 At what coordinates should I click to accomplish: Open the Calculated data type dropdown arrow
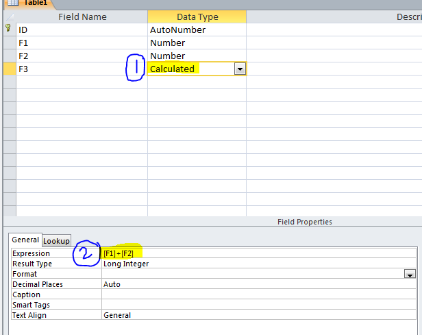coord(240,69)
